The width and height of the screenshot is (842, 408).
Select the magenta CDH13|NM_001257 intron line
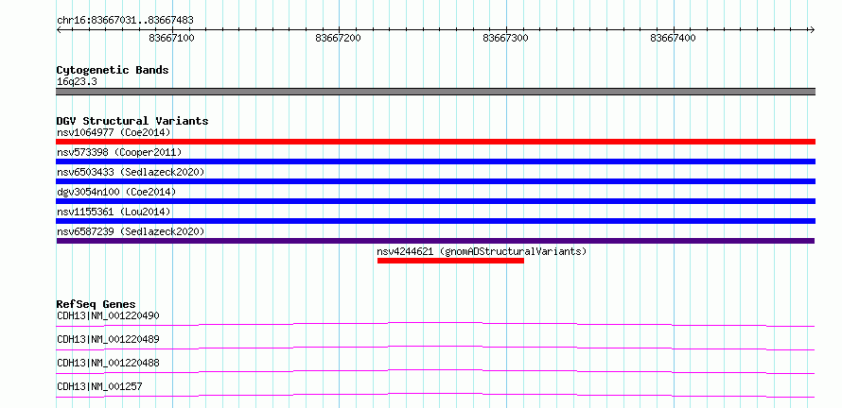[x=435, y=395]
